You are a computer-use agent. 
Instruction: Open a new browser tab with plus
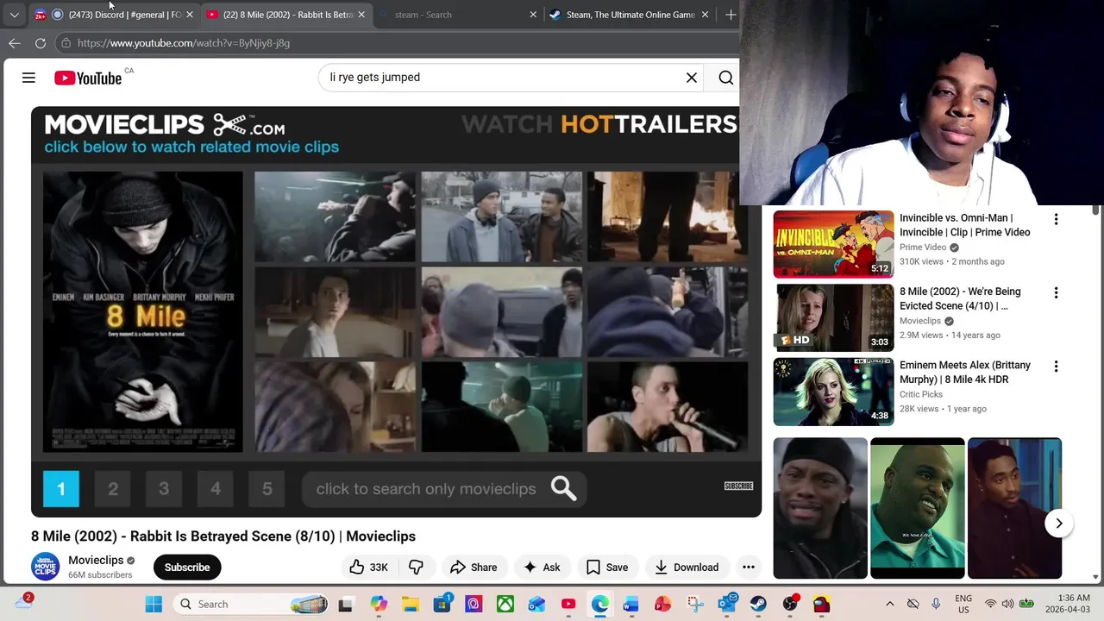[x=731, y=15]
